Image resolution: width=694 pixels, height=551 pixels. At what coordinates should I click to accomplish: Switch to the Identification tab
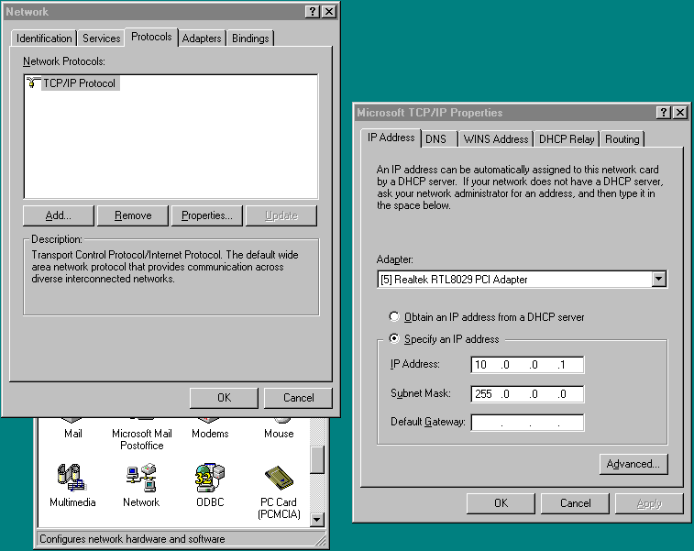[x=44, y=39]
